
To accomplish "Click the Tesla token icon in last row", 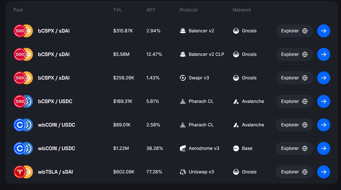I will 20,172.
